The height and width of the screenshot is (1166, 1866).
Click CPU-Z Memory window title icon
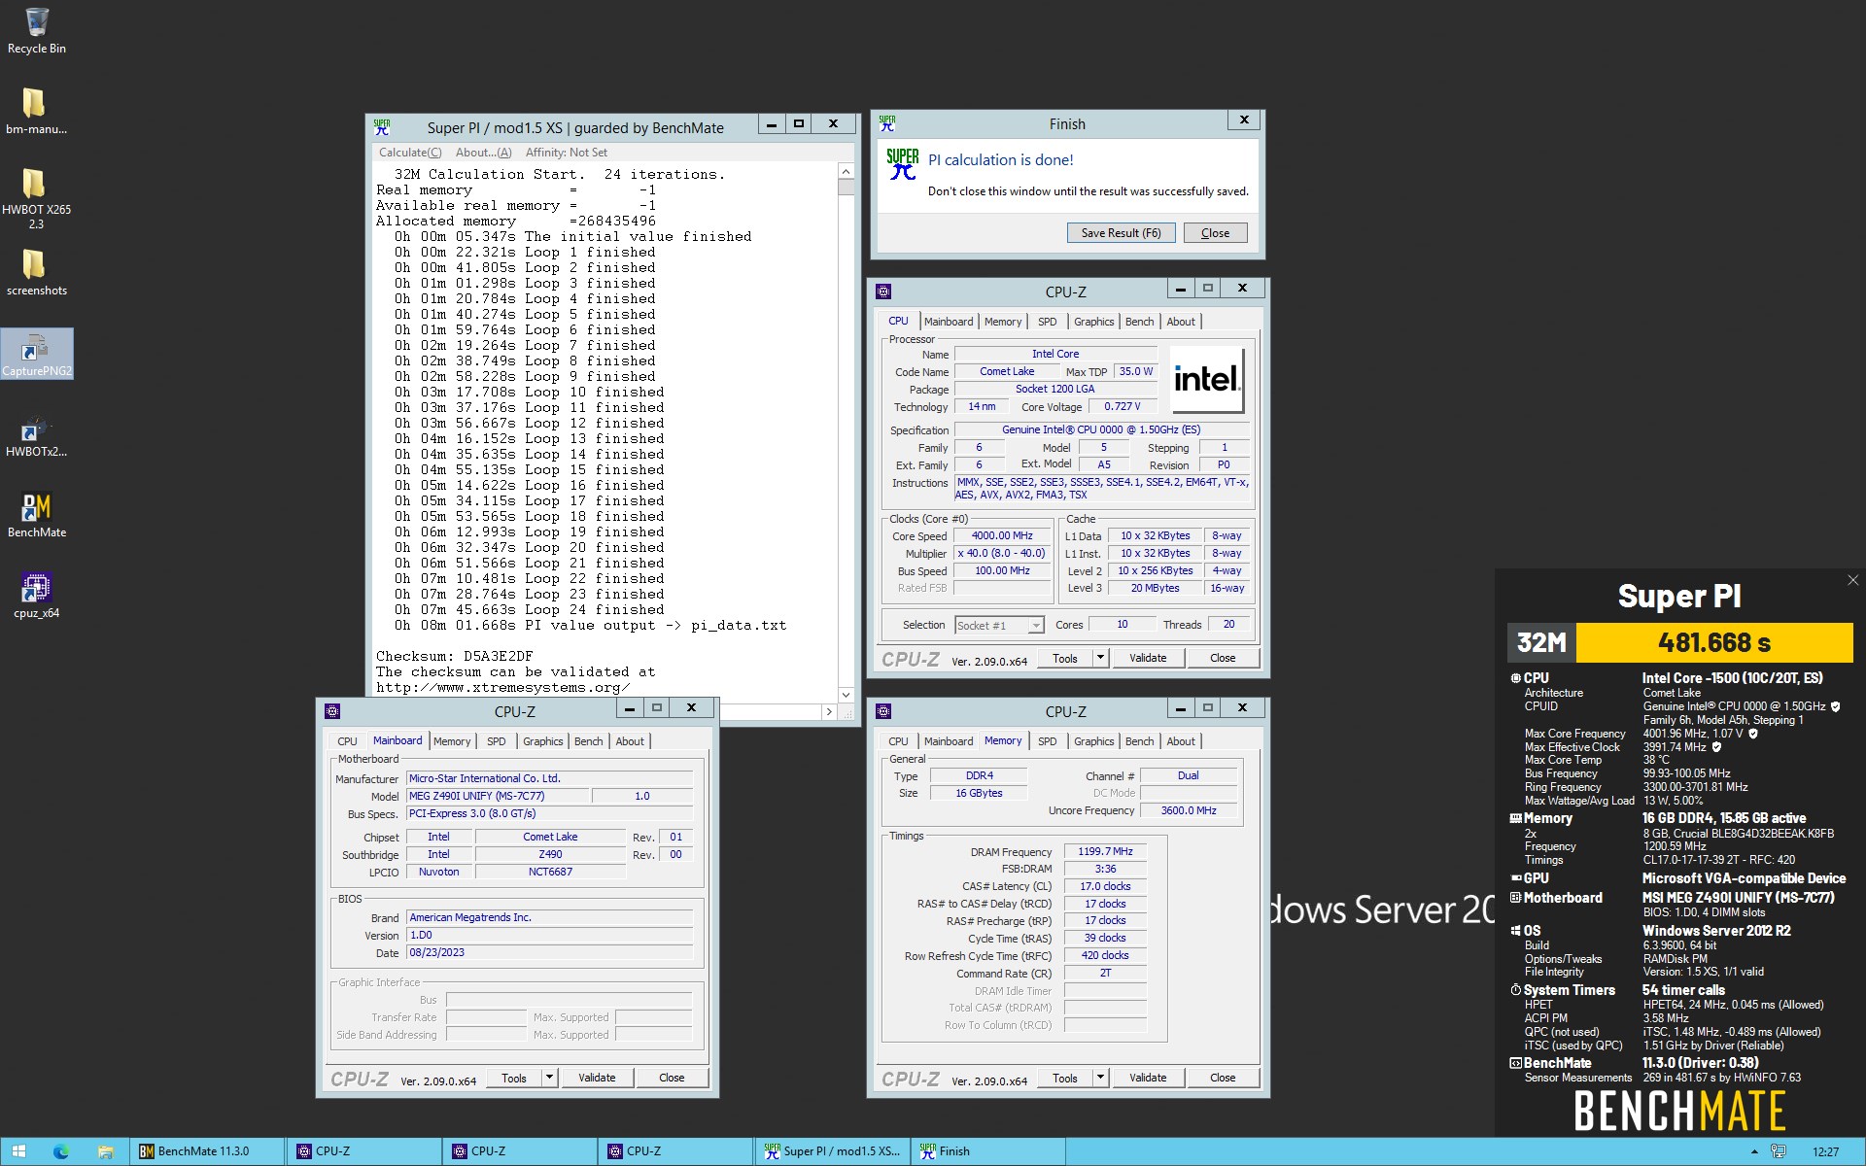(x=882, y=710)
